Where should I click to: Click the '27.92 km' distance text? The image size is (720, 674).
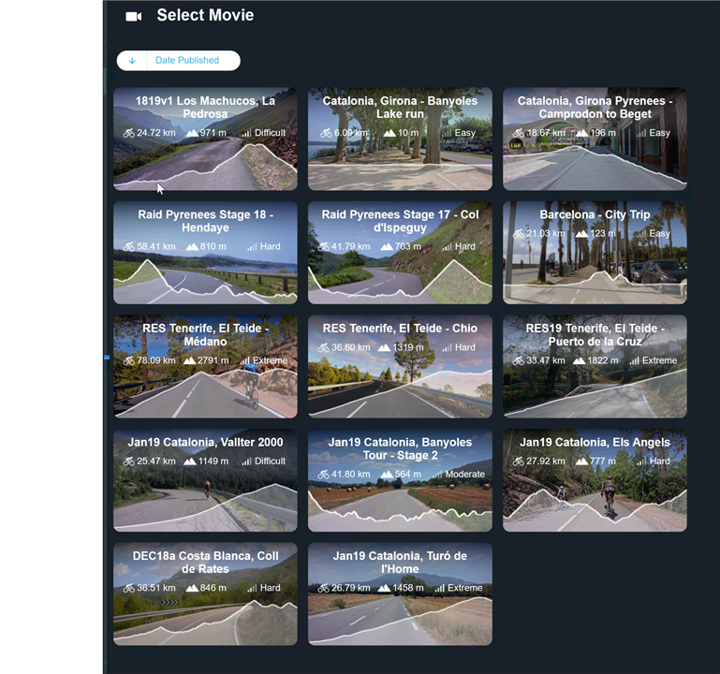[546, 462]
